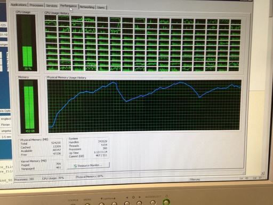Select the 'Commit (GB)' label
273x205 pixels.
point(76,156)
